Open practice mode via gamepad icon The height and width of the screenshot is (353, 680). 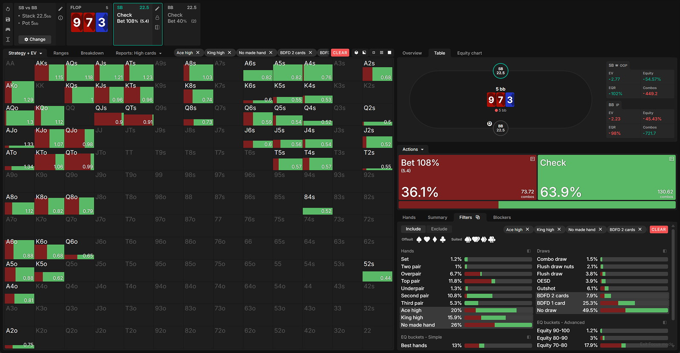click(8, 29)
